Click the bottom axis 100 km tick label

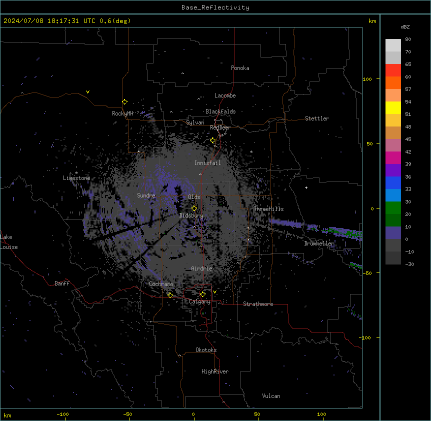coord(321,414)
